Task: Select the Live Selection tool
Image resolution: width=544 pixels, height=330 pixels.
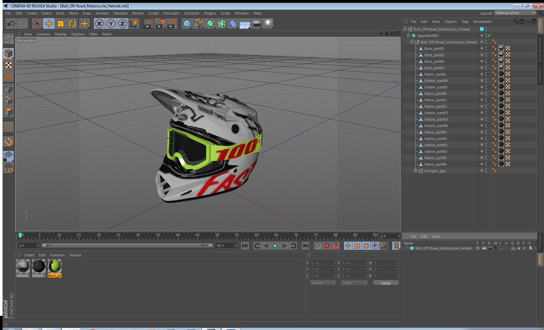Action: click(x=37, y=23)
